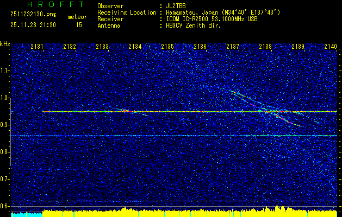Screen dimensions: 342x217
Task: Click the meteor count value 15
Action: click(x=79, y=25)
